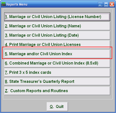Open Marriage or Civil Union Listing (Name)

(x=57, y=26)
